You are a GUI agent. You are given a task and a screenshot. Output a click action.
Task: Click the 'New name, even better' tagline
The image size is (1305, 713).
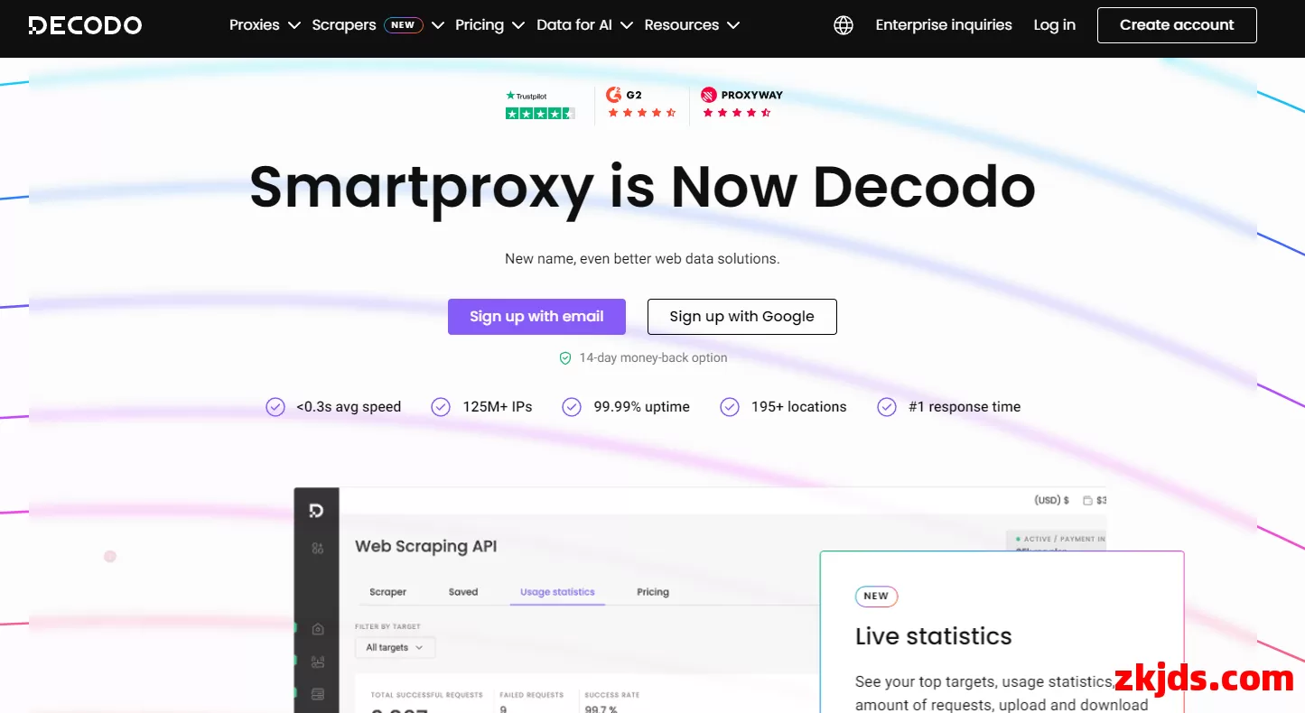point(642,259)
